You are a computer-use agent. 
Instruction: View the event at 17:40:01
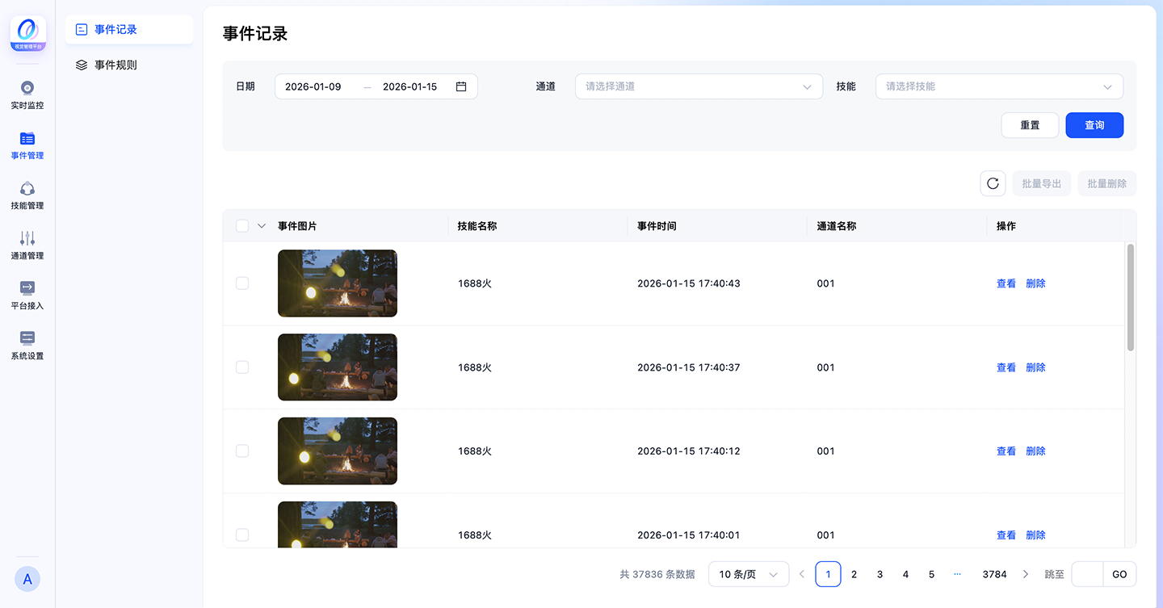[x=1006, y=535]
